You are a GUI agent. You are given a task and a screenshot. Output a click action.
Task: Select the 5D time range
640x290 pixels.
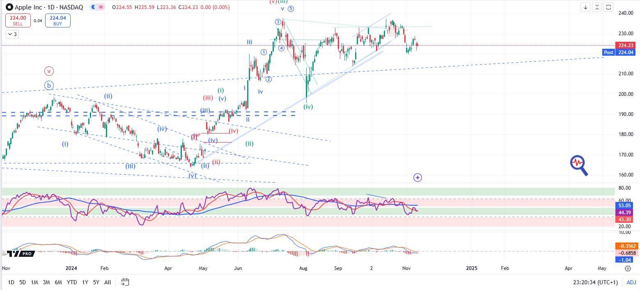click(x=23, y=282)
